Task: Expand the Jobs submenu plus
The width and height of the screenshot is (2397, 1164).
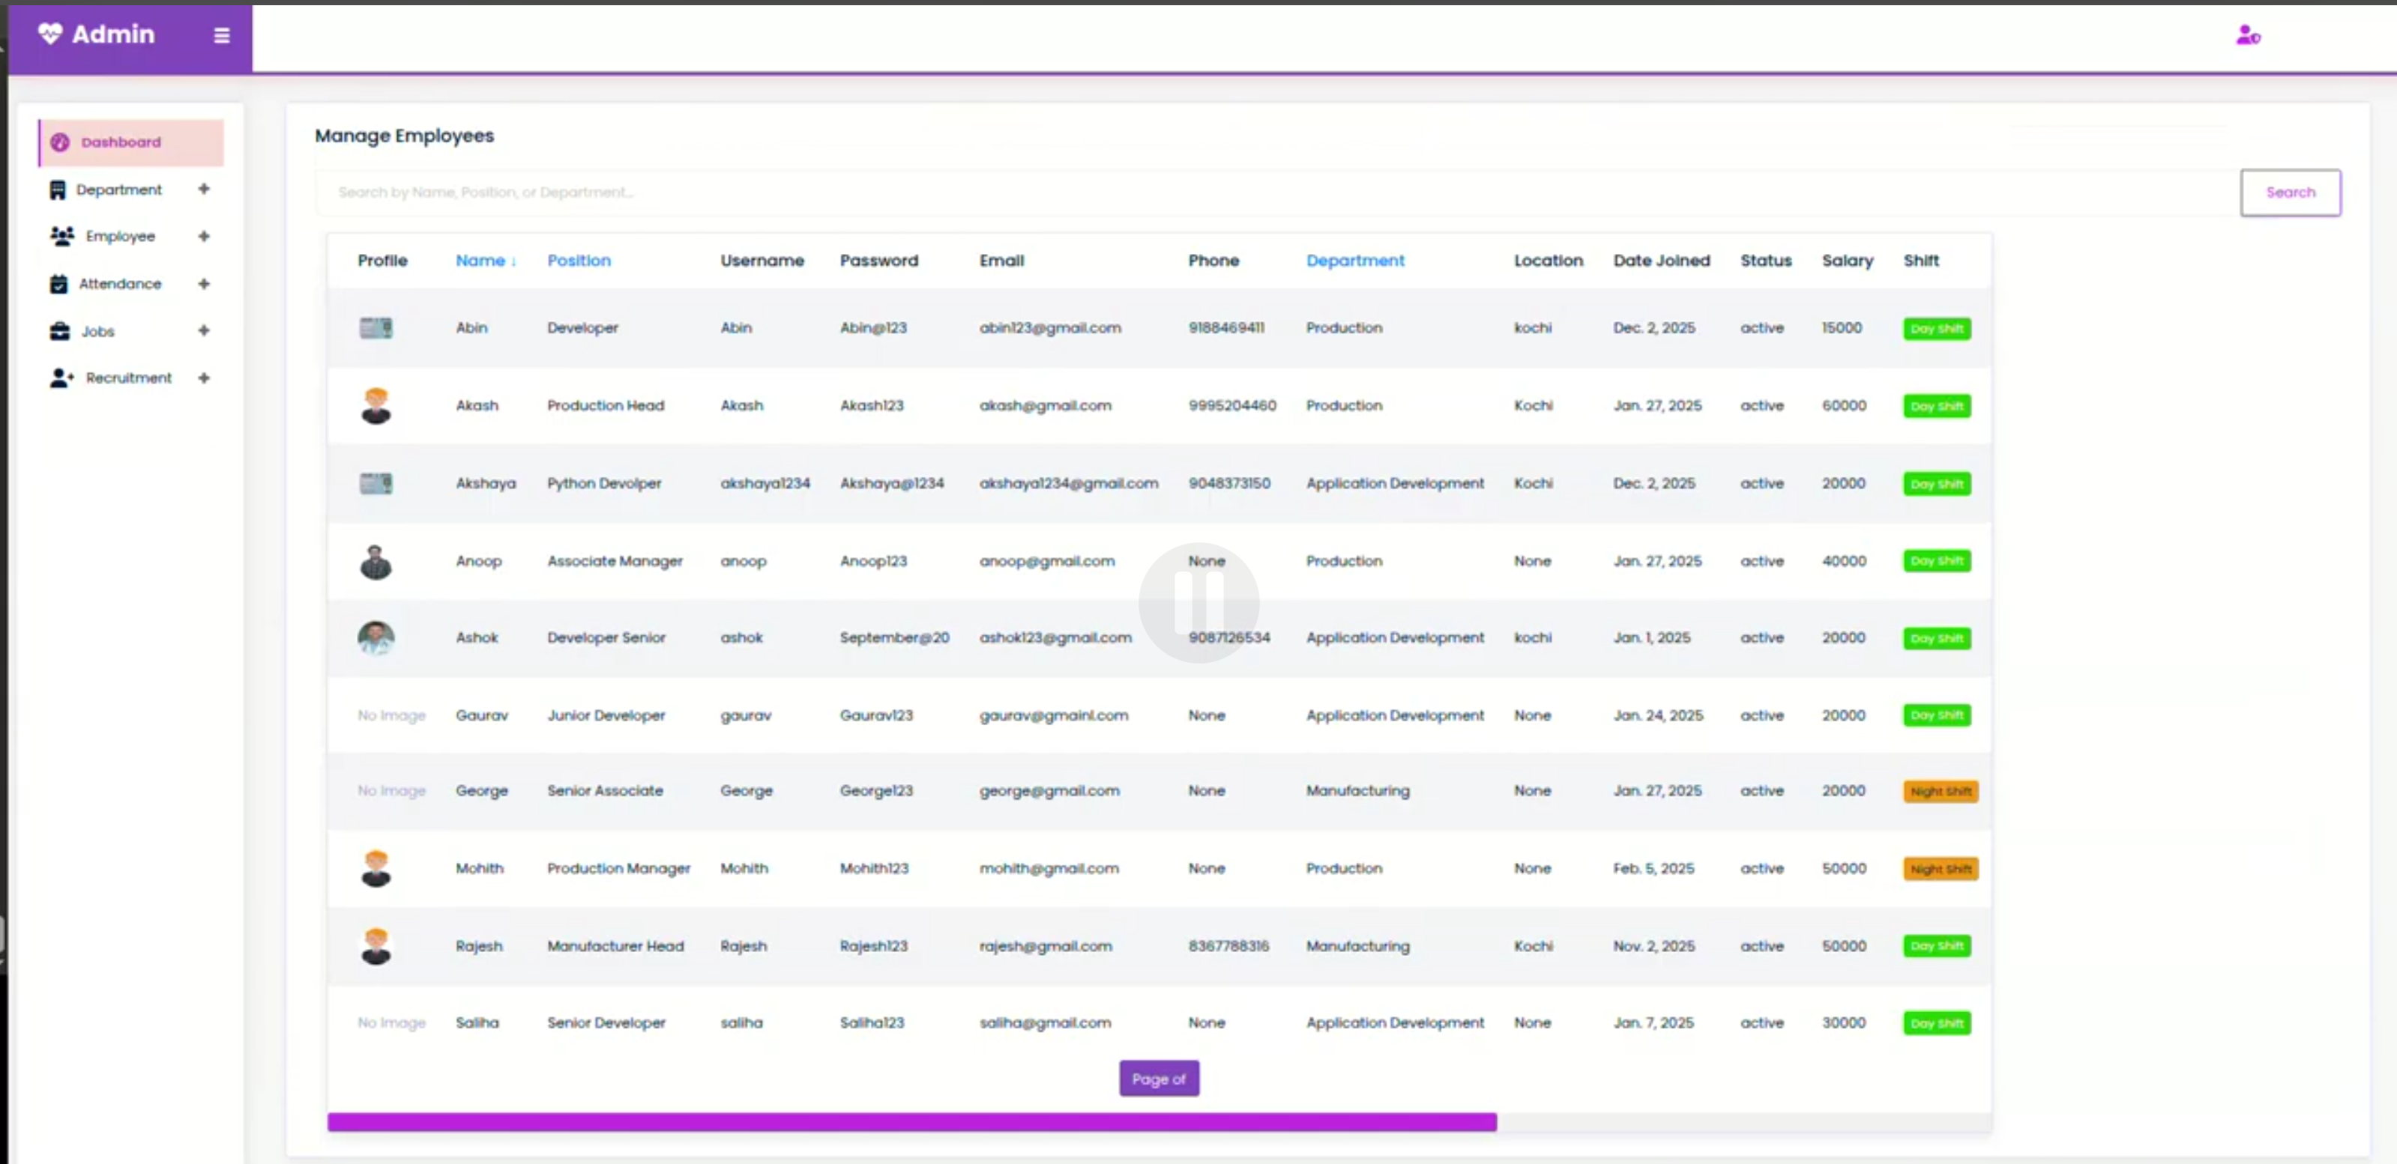Action: pyautogui.click(x=204, y=330)
